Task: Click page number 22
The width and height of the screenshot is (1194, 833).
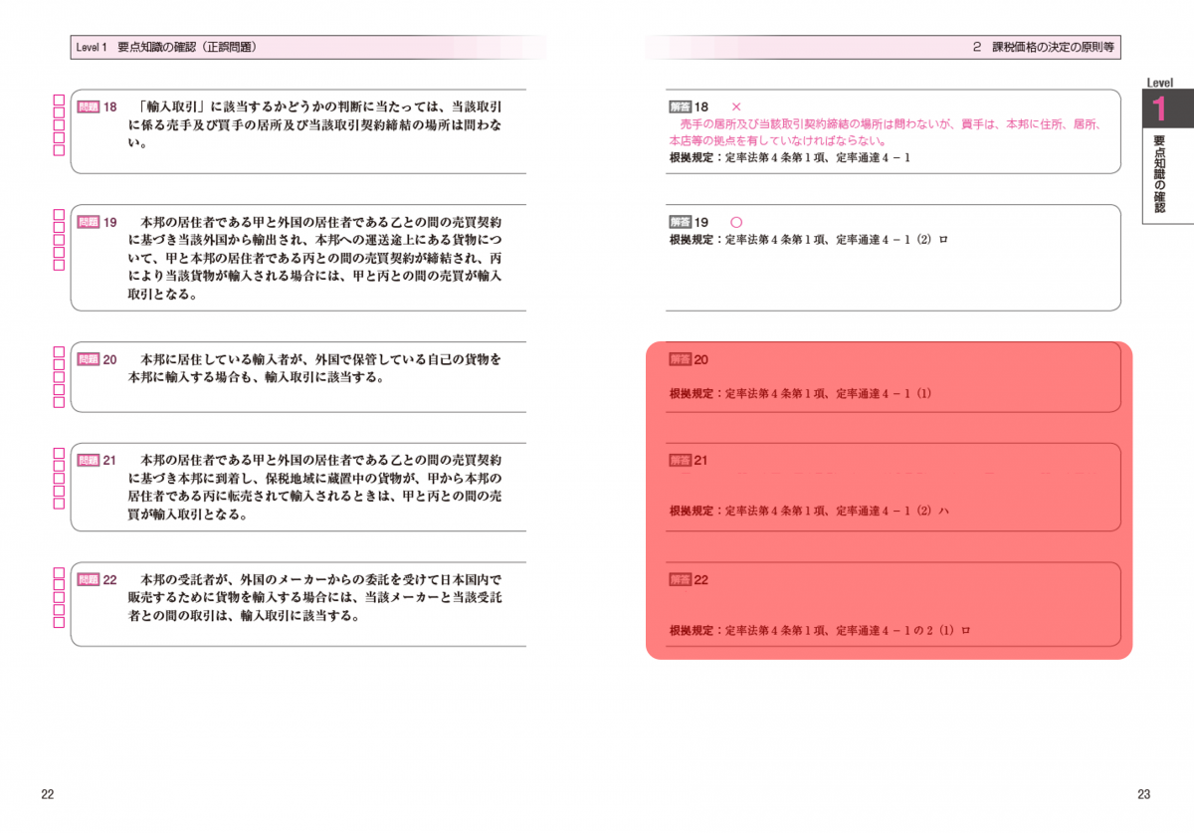Action: coord(47,793)
